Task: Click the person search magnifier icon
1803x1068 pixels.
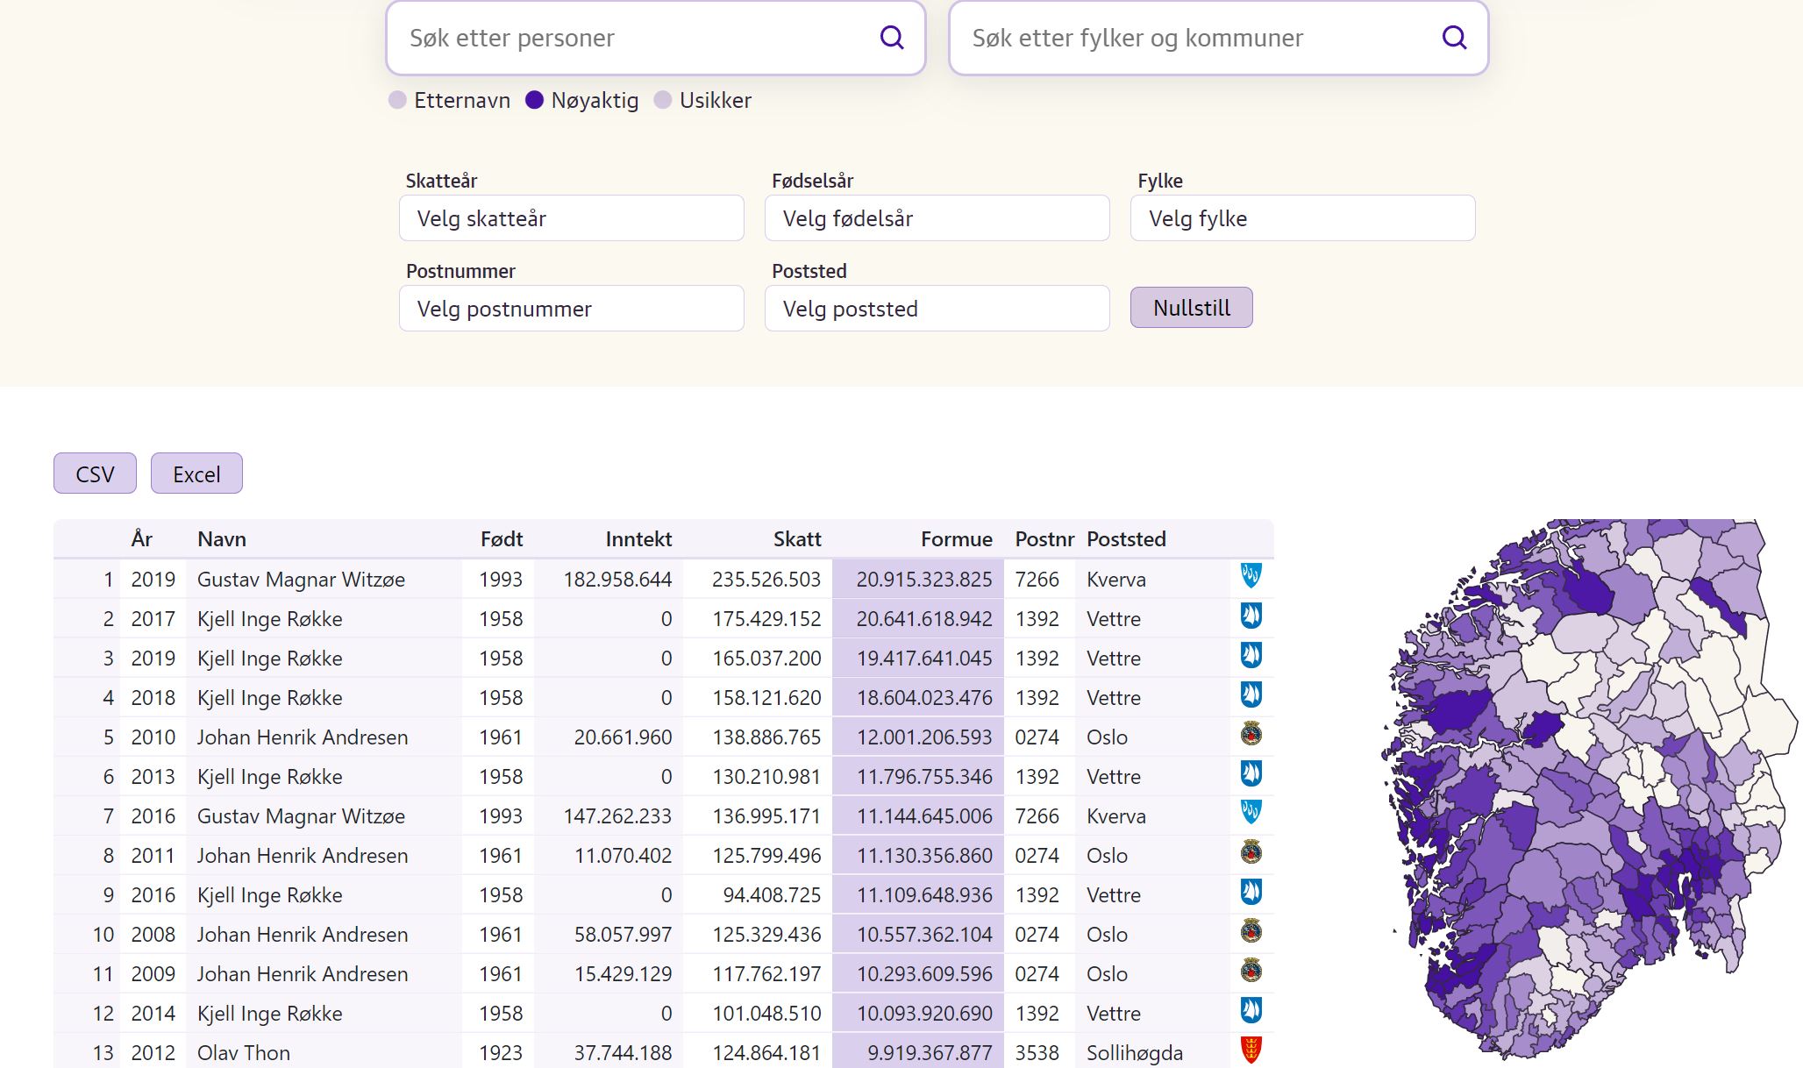Action: [891, 38]
